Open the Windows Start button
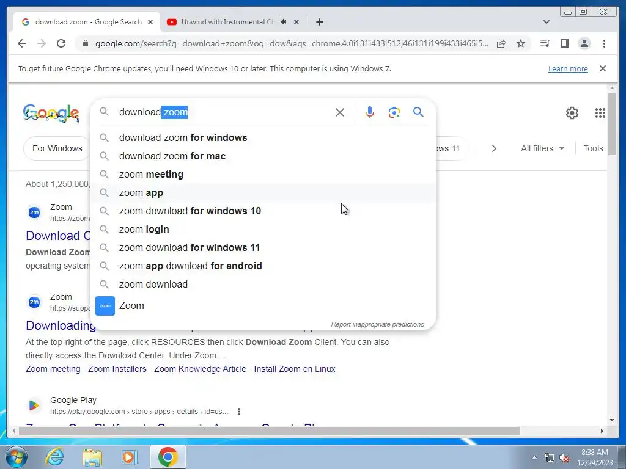Screen dimensions: 626x469 point(16,457)
